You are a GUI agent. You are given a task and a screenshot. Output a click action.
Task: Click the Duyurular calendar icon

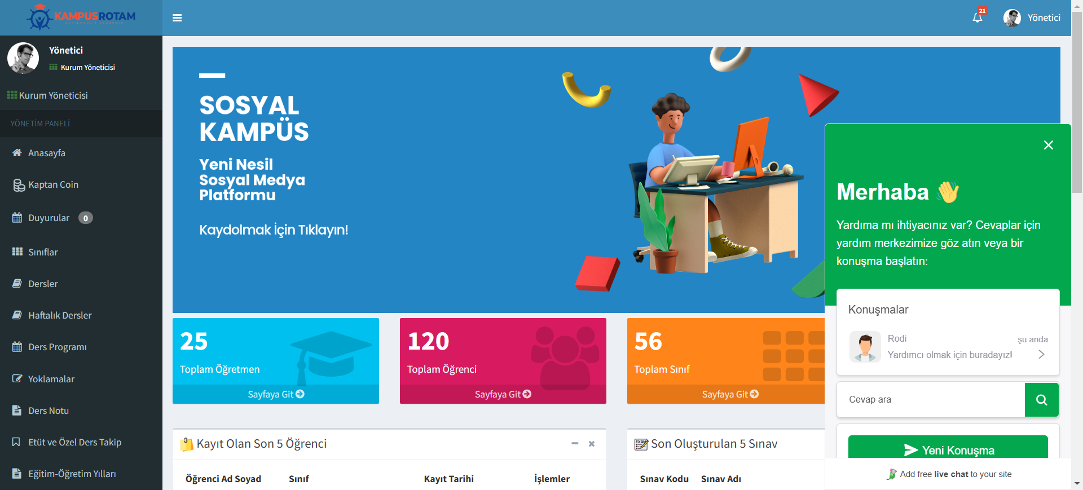(x=17, y=218)
